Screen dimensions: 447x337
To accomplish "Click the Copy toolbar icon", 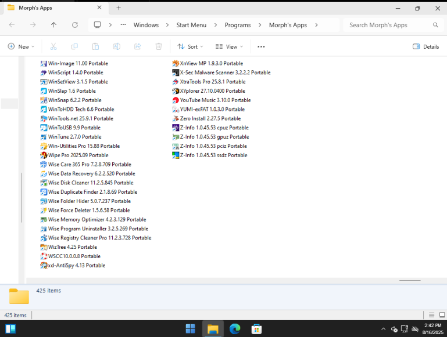I will pos(74,46).
